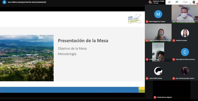The width and height of the screenshot is (198, 101).
Task: Click the 'ana milena sastoque herrera está presentando' label
Action: [x=27, y=2]
